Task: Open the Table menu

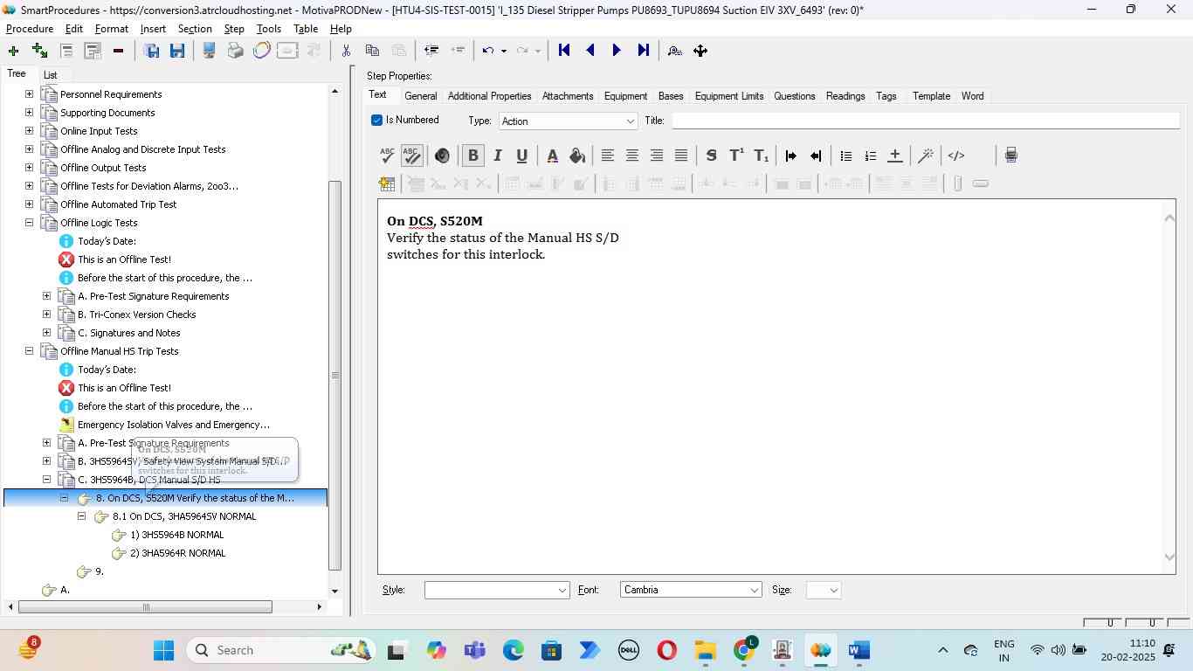Action: pyautogui.click(x=306, y=29)
